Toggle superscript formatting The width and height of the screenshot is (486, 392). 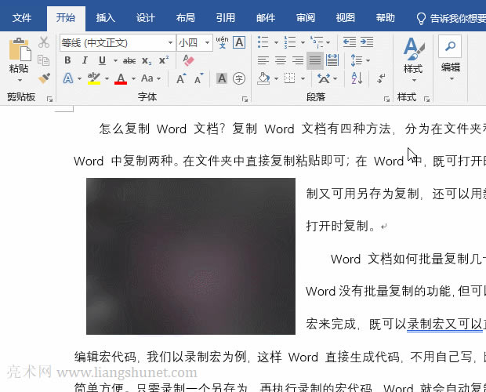pyautogui.click(x=164, y=60)
